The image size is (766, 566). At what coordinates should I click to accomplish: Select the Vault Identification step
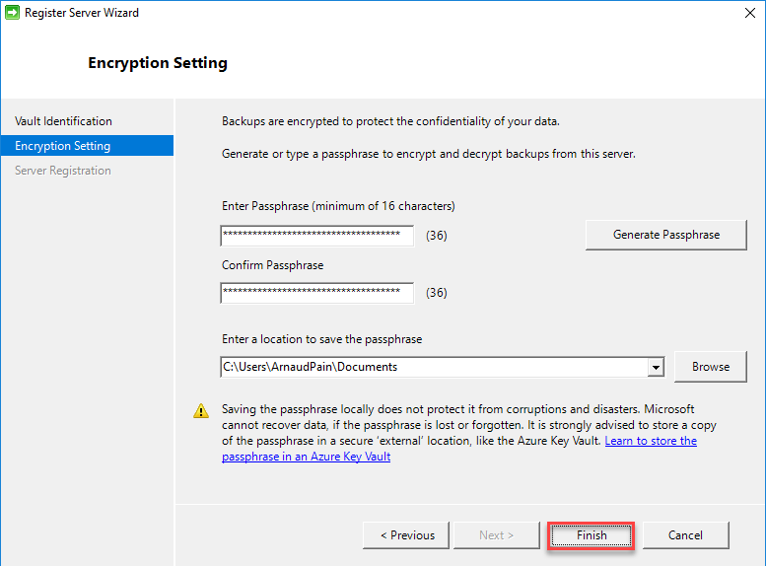pos(63,121)
